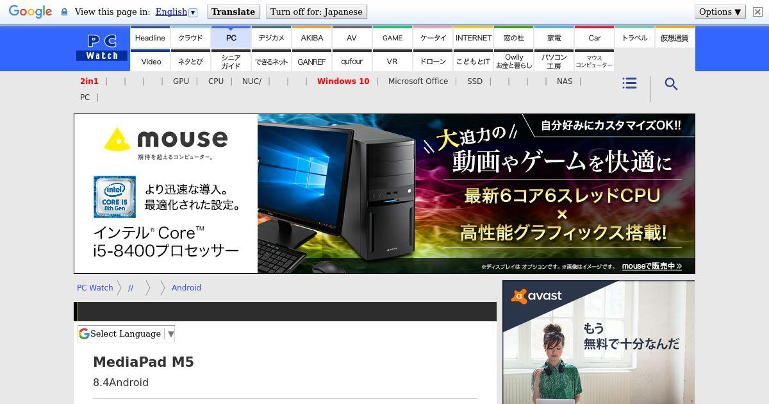Open the クラウド tab
Image resolution: width=769 pixels, height=404 pixels.
click(190, 38)
